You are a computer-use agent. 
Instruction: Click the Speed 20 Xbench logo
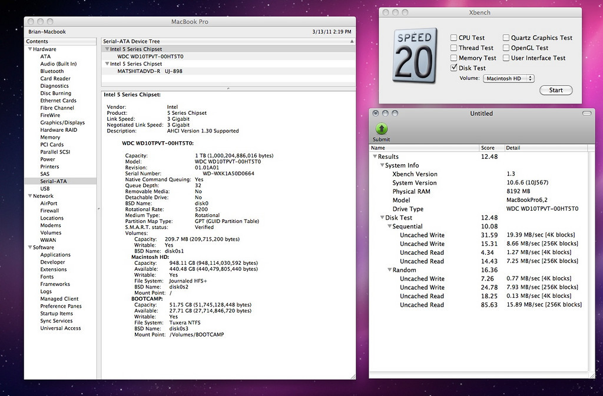[415, 56]
